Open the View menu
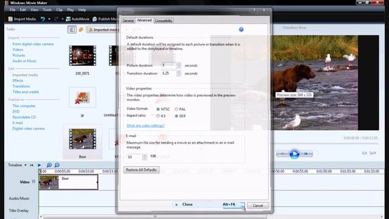Viewport: 389px width, 219px height. coord(34,10)
